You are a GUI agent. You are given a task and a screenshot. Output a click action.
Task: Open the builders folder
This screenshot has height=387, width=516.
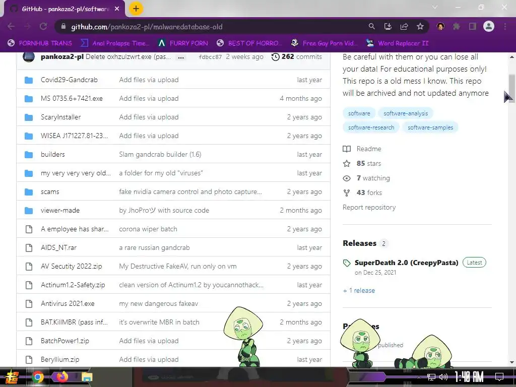pos(52,154)
